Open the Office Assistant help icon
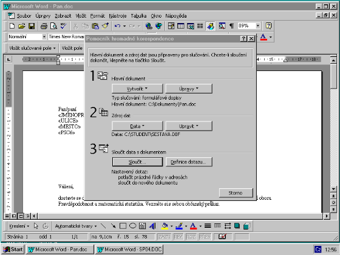Image resolution: width=340 pixels, height=255 pixels. (x=268, y=26)
